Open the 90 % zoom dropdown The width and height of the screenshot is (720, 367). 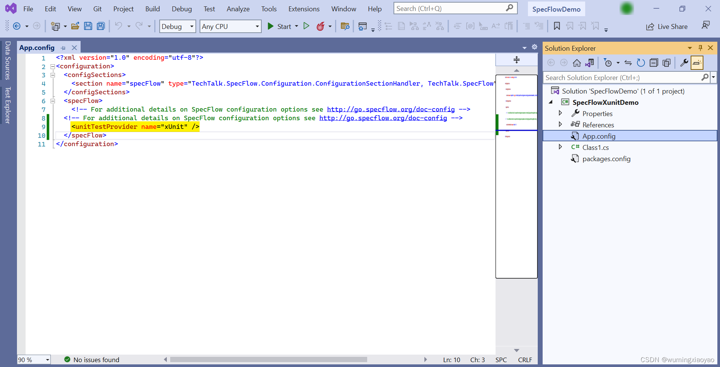[47, 360]
